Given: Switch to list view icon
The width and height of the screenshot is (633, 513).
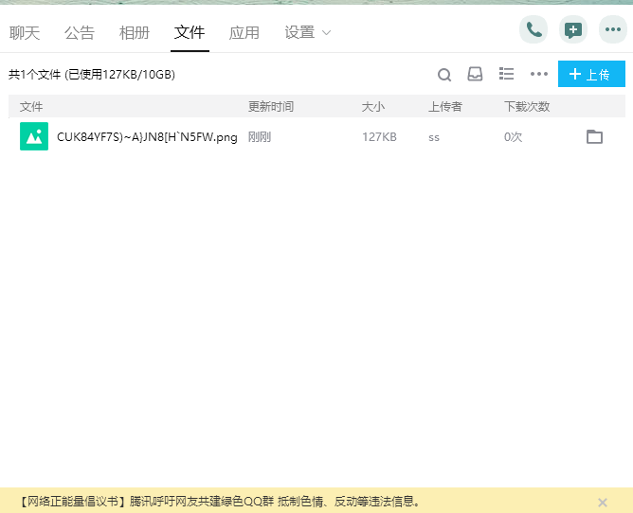Looking at the screenshot, I should pyautogui.click(x=506, y=74).
